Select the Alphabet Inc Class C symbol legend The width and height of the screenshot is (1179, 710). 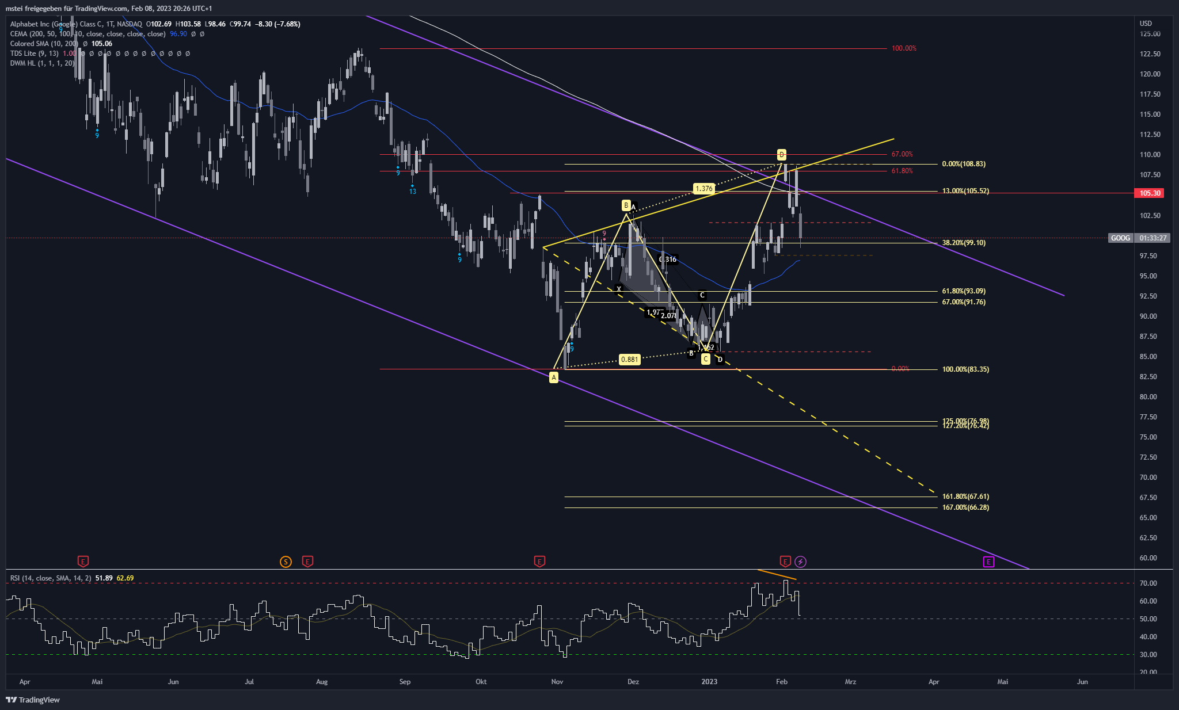click(76, 24)
